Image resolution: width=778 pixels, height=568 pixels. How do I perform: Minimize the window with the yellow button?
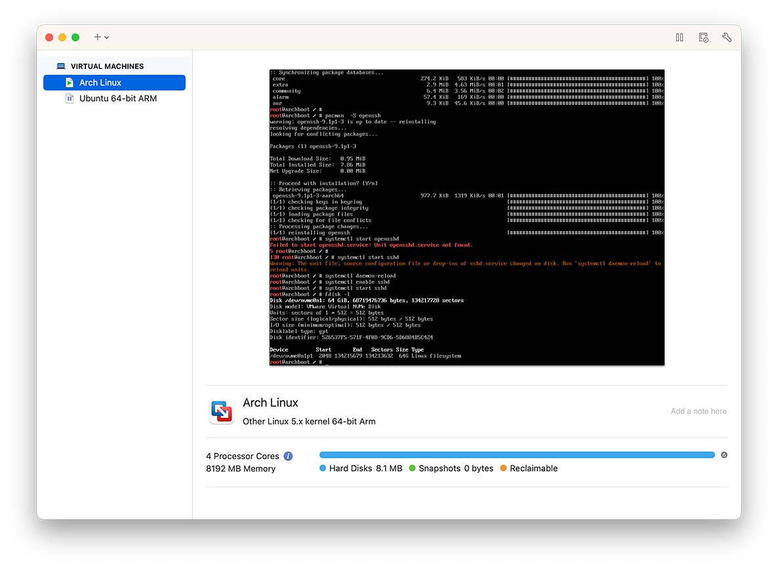tap(62, 37)
